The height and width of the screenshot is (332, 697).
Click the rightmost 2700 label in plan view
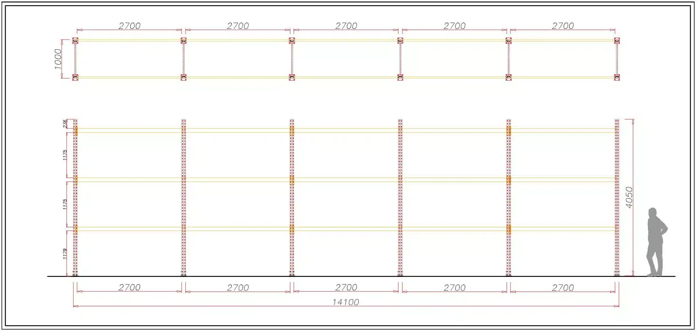click(x=563, y=26)
